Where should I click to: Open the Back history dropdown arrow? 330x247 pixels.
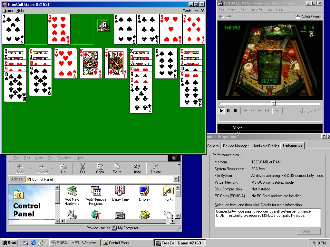click(x=31, y=169)
